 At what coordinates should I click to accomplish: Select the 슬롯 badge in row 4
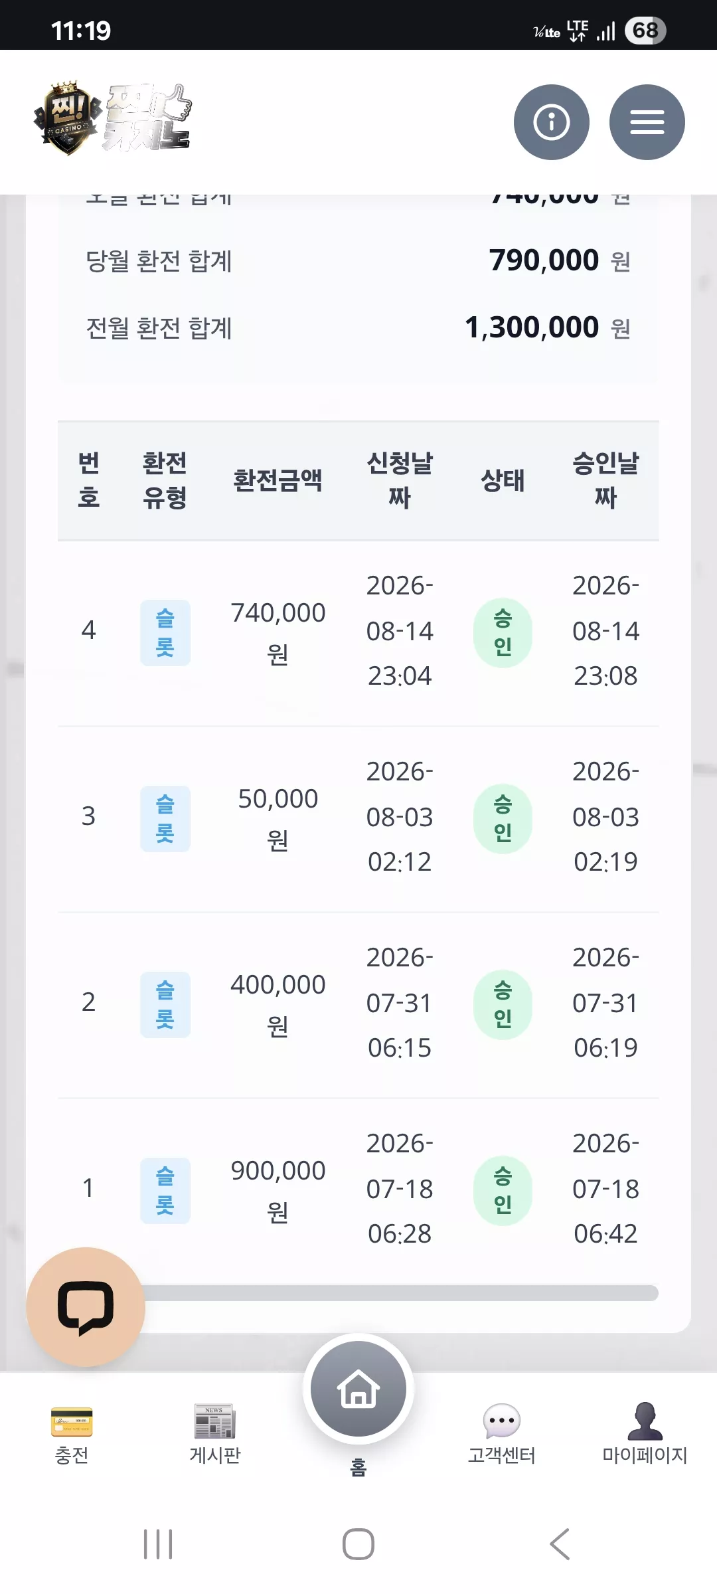pyautogui.click(x=165, y=632)
